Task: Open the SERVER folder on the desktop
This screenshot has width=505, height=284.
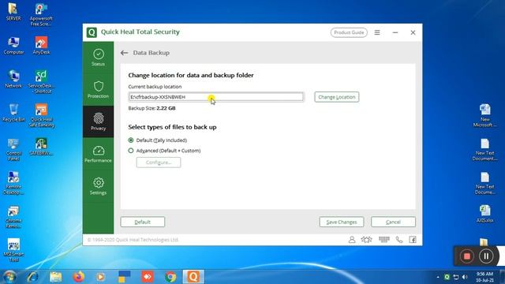Action: coord(13,12)
